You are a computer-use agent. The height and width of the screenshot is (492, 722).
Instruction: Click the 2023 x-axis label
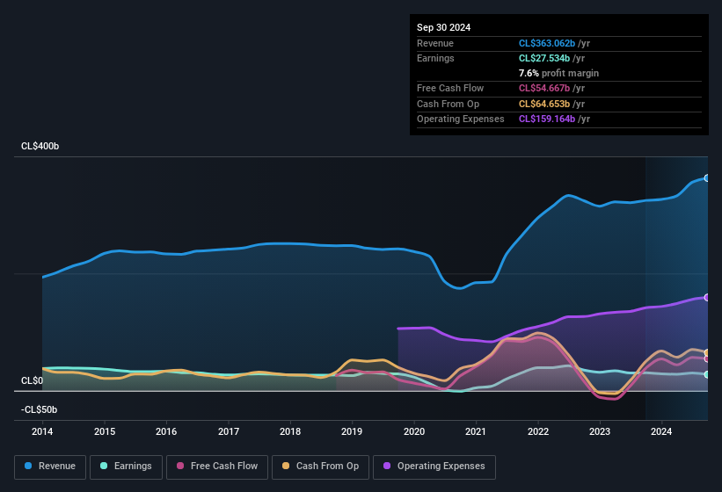(x=600, y=431)
